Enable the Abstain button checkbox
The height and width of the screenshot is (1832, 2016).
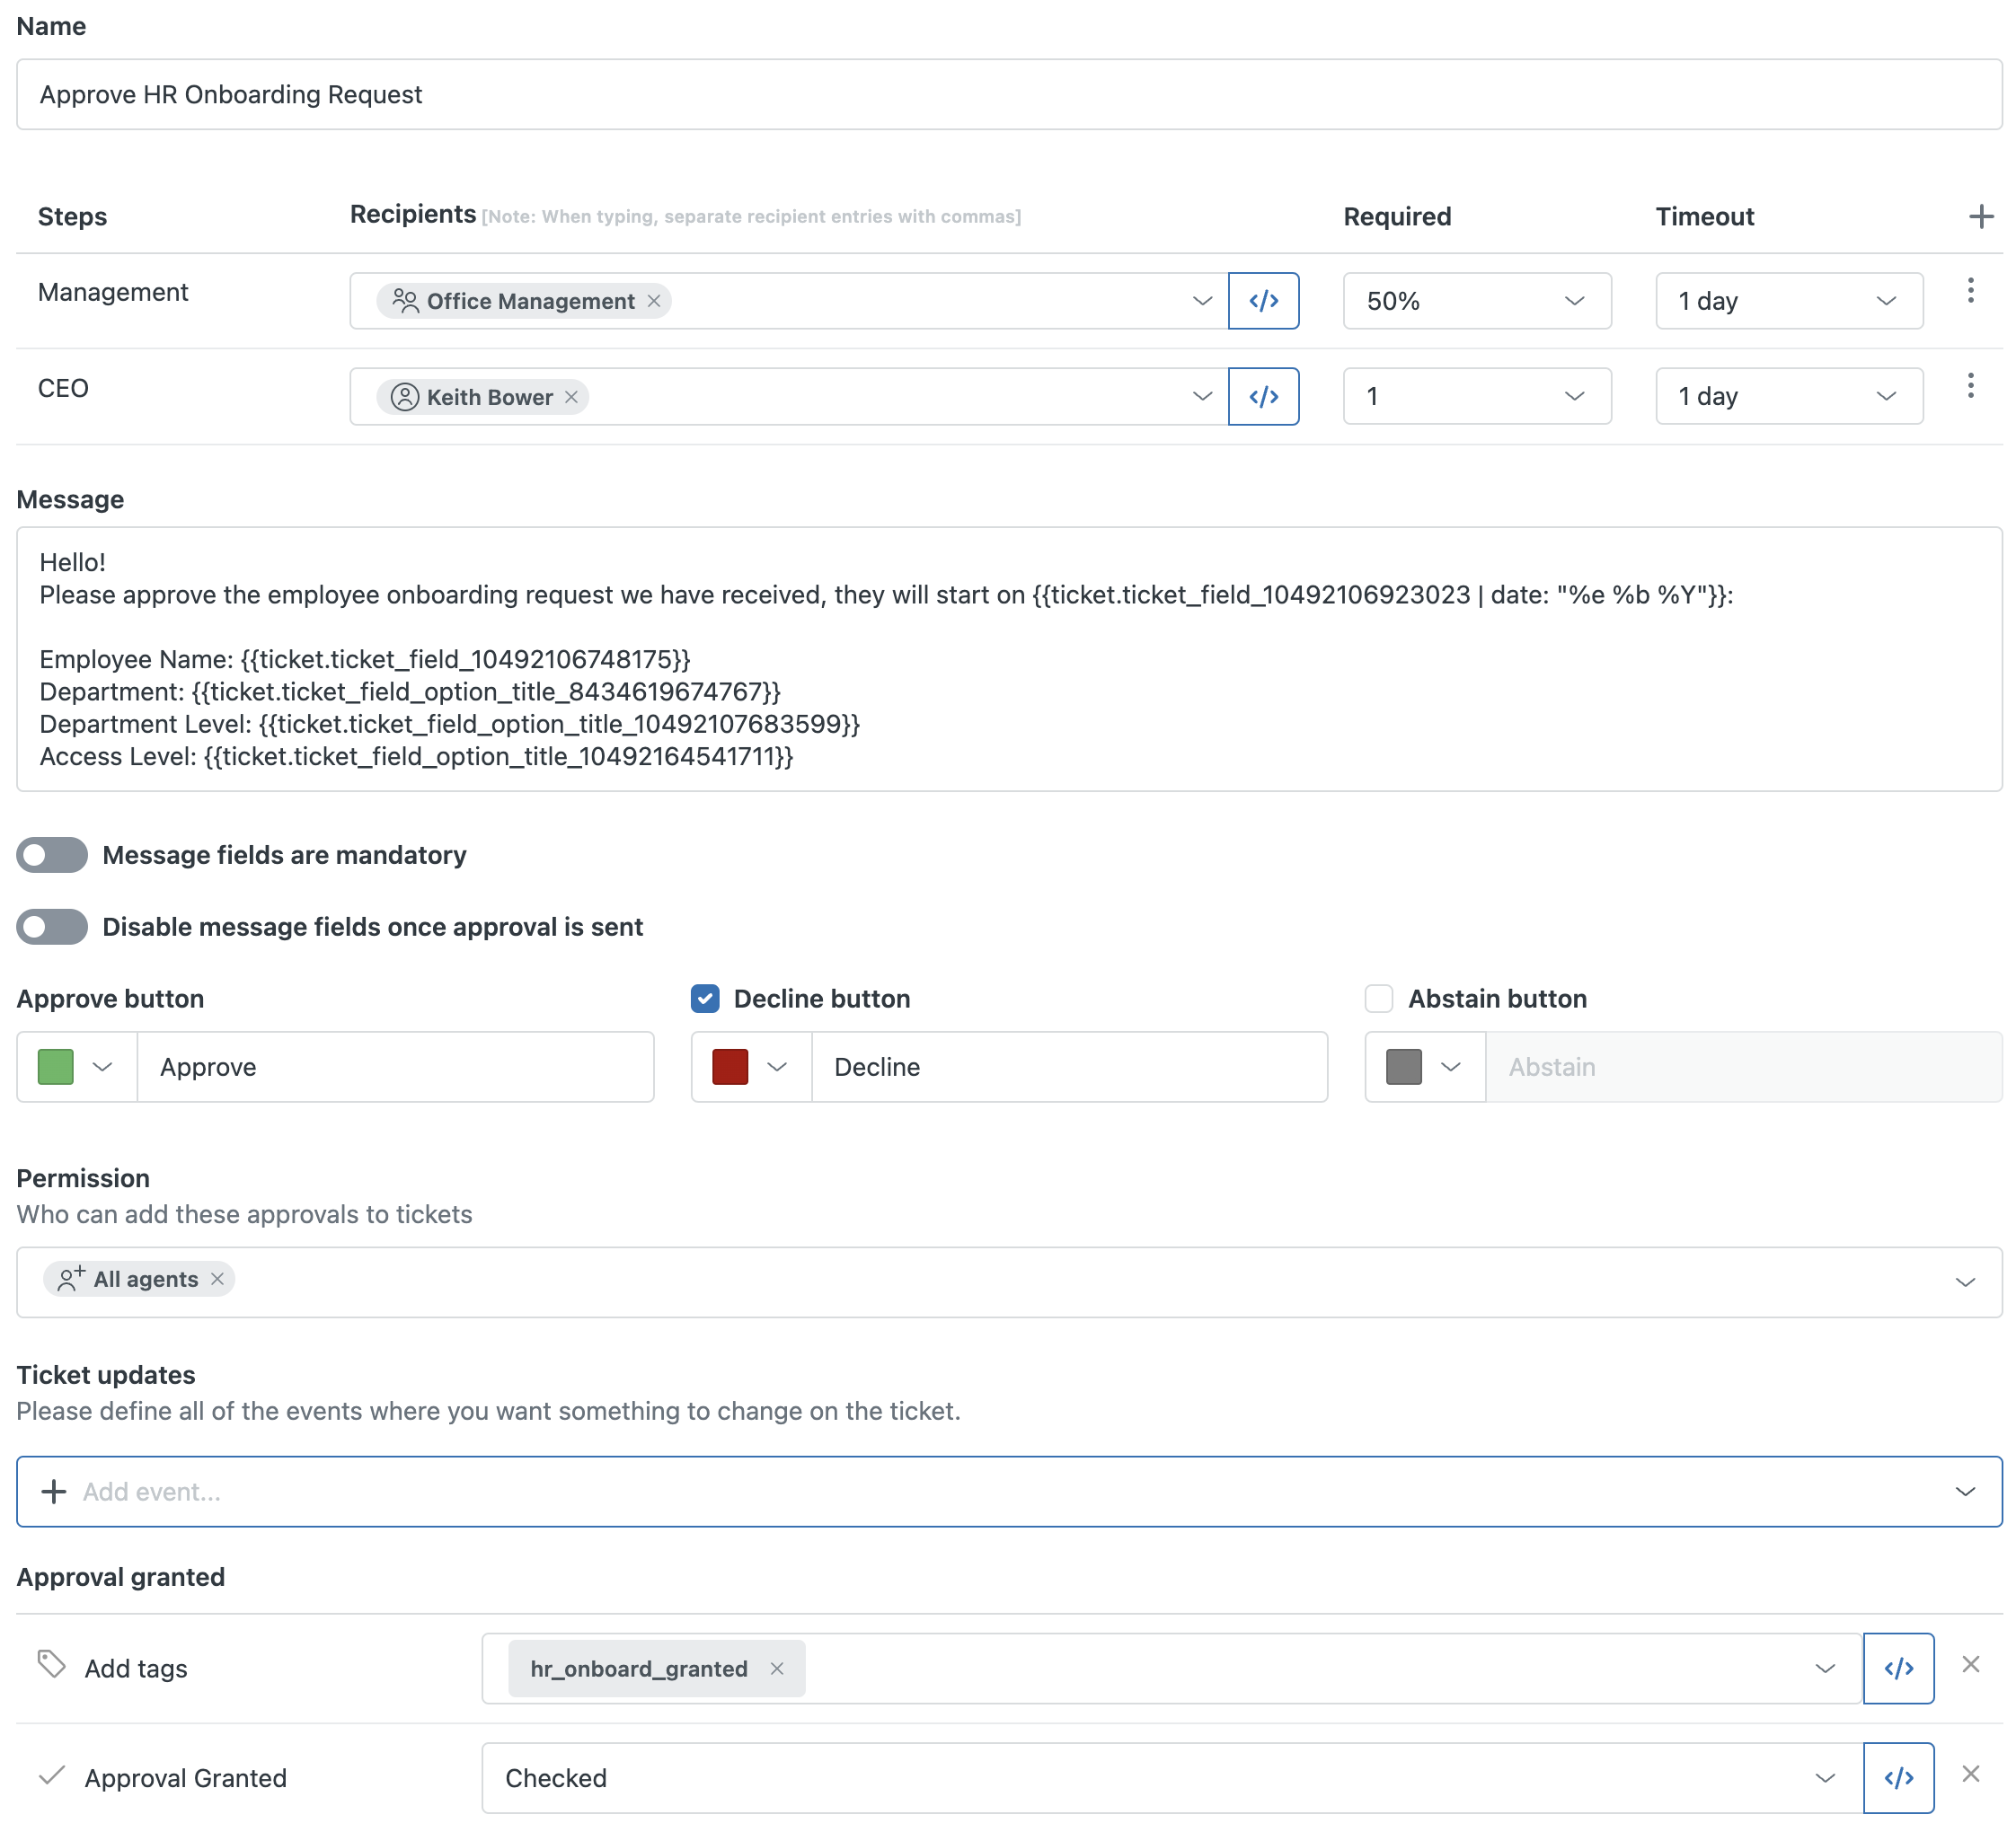pyautogui.click(x=1379, y=999)
